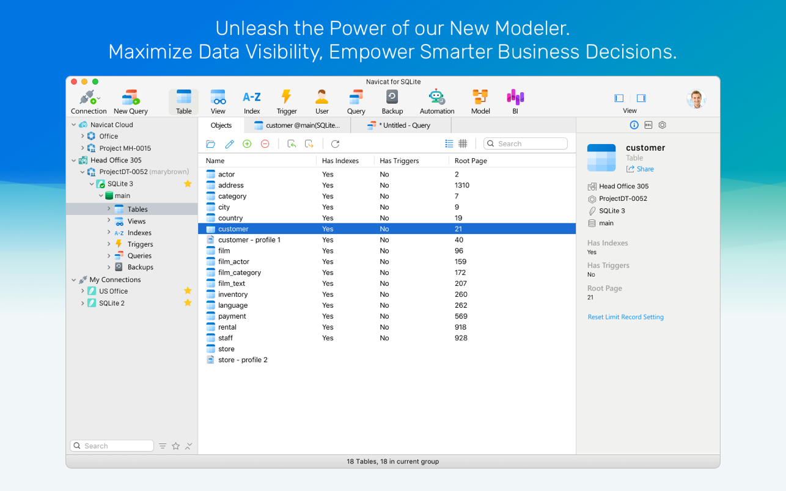Click Reset Limit Record Setting link

[x=625, y=317]
